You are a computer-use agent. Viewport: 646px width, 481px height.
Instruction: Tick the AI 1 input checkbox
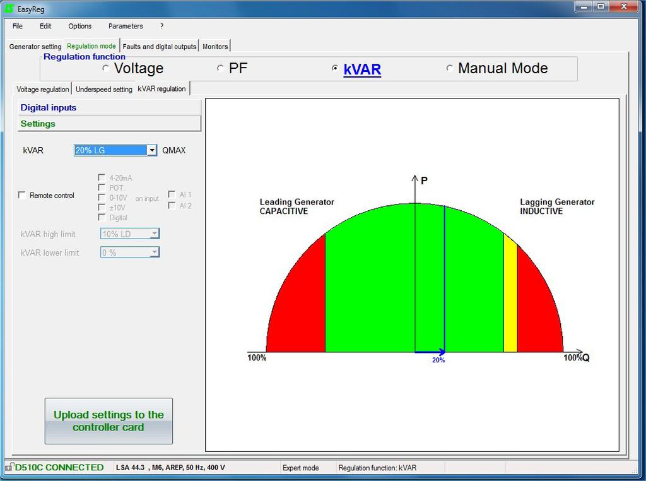tap(172, 194)
